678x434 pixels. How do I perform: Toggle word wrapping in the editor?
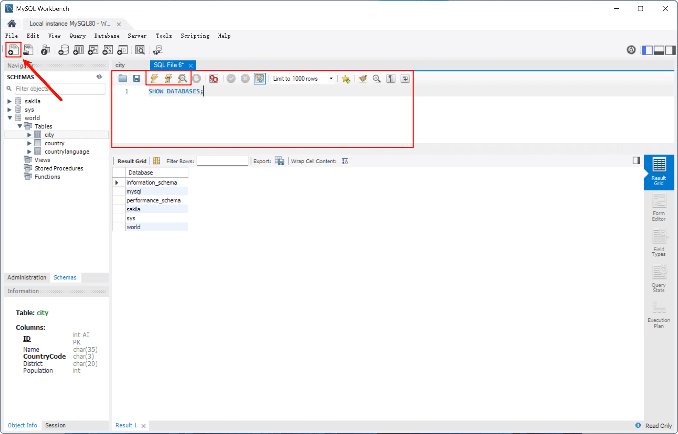(x=405, y=78)
